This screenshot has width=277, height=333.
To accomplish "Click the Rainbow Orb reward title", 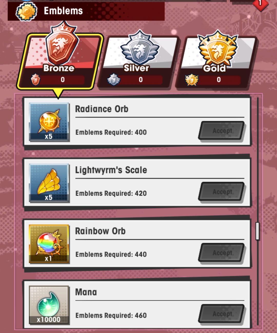I will (100, 231).
